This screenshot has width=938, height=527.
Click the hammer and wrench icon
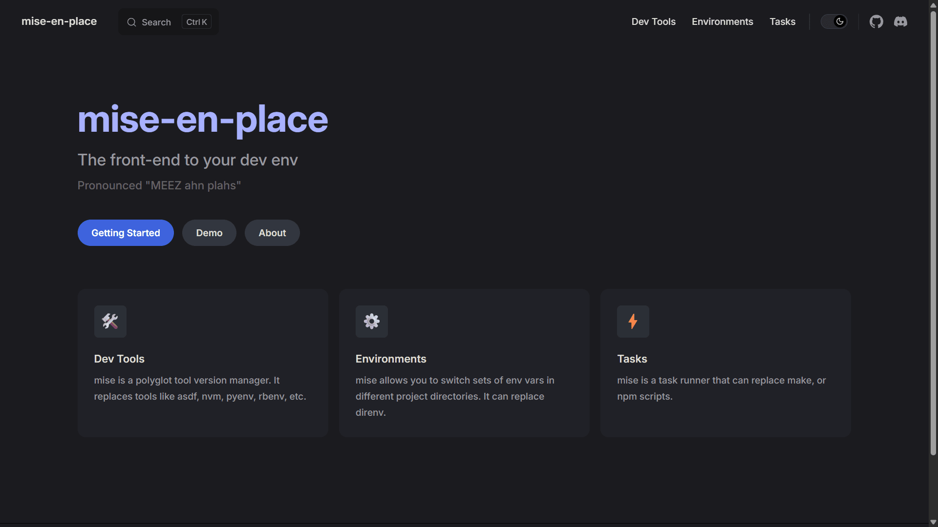110,322
